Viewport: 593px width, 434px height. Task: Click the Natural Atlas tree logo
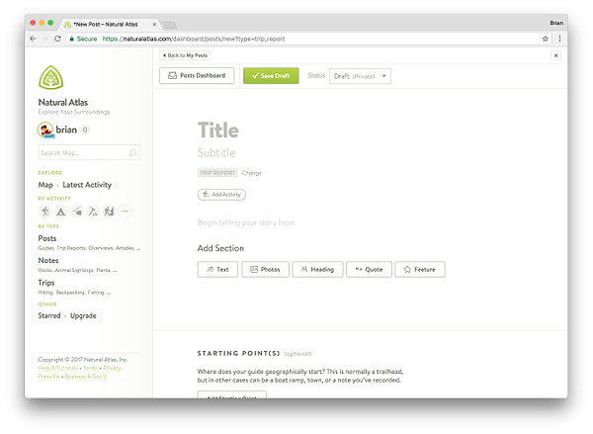click(x=51, y=77)
